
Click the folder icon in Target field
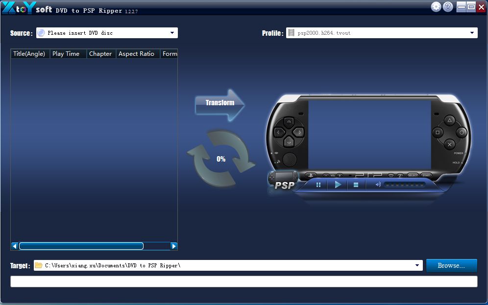pos(39,265)
